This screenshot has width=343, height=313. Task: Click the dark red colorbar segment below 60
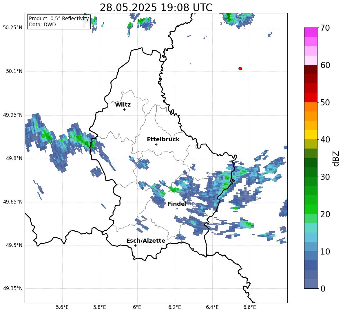311,69
